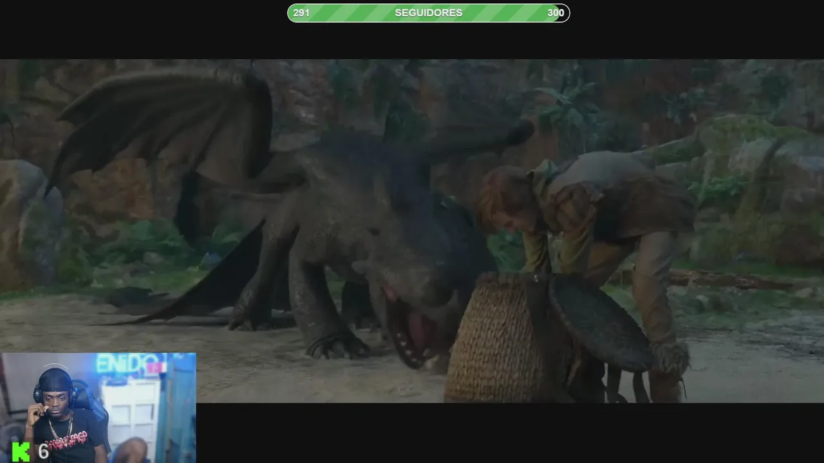Click the follower count "291"
The image size is (824, 463).
pos(301,13)
